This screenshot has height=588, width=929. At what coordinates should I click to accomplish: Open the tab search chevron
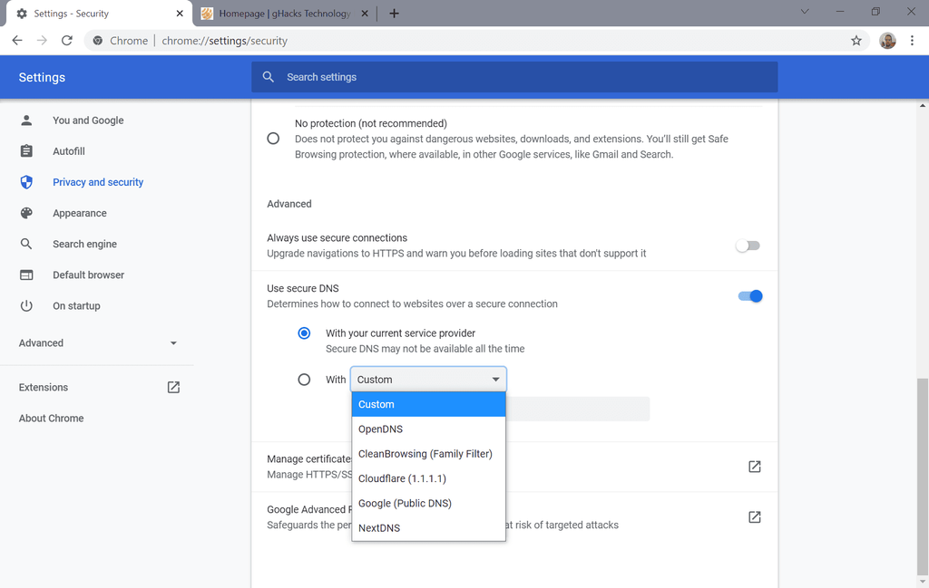click(x=805, y=12)
